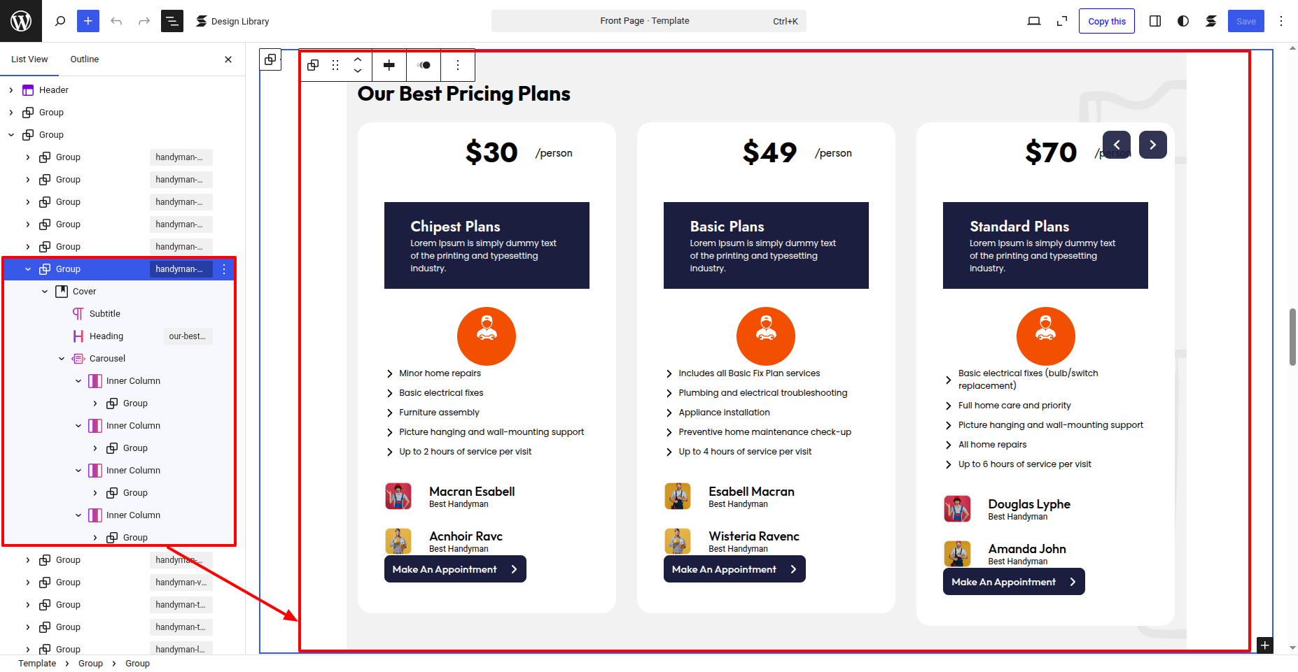Open the block inserter plus button
The width and height of the screenshot is (1298, 672).
88,21
